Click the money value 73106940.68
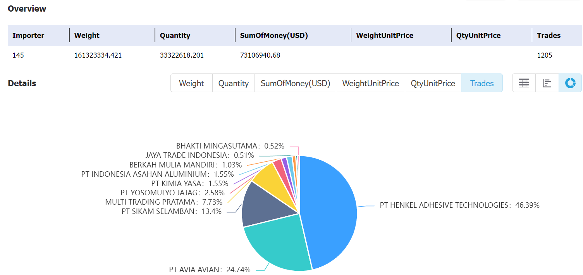This screenshot has height=275, width=583. point(260,55)
